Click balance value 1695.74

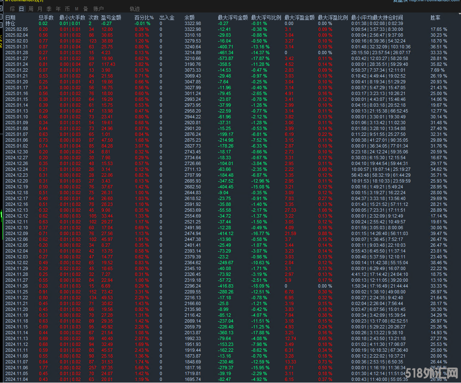193,379
